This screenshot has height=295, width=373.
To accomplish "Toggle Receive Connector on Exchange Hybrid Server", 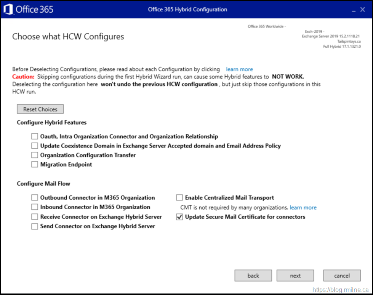I will coord(35,216).
